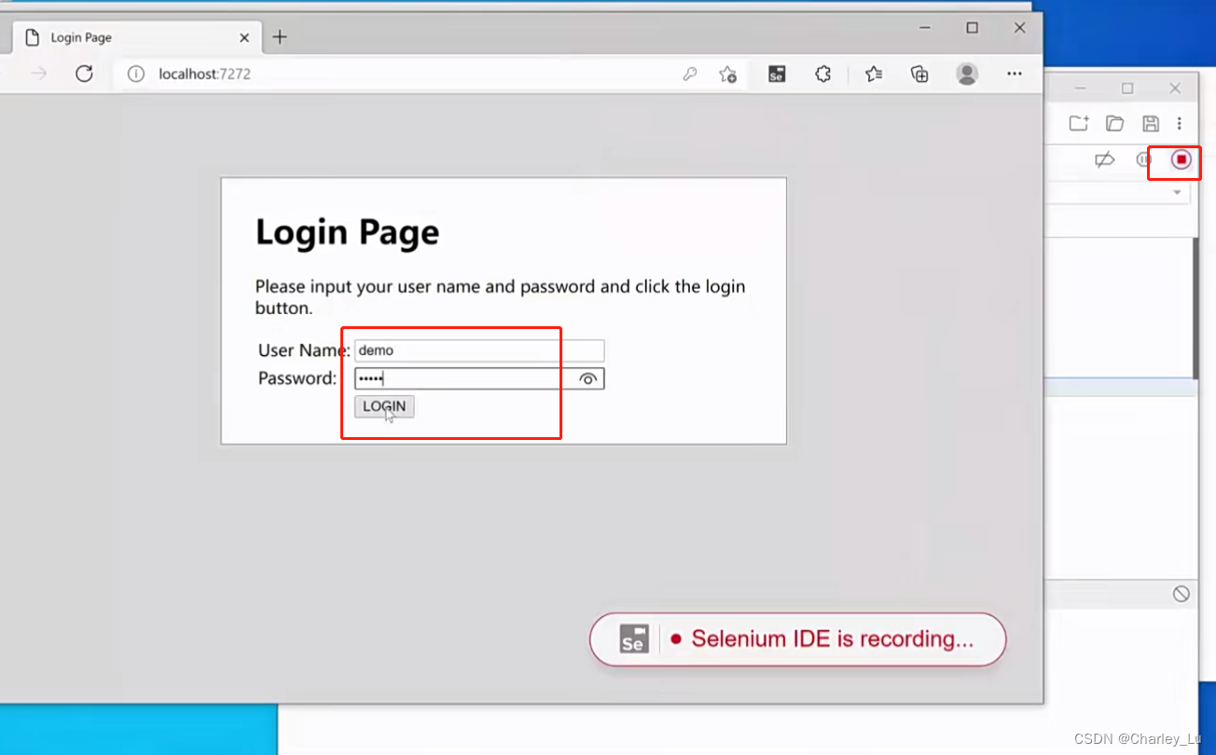Click the User Name input field
Viewport: 1216px width, 755px height.
pos(479,350)
